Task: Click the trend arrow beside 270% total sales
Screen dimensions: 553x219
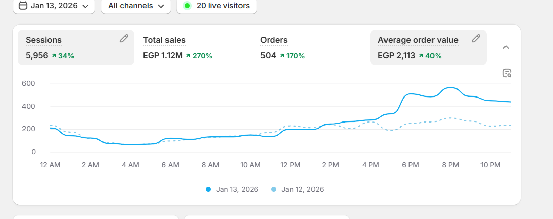Action: pos(188,56)
